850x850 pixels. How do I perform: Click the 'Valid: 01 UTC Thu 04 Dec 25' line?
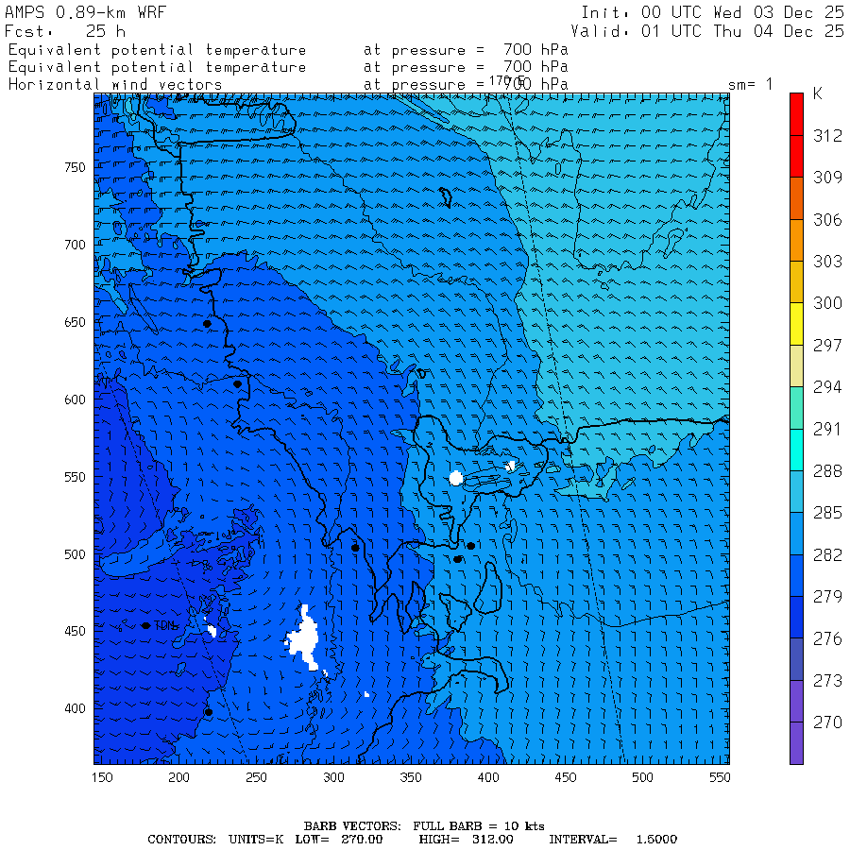(707, 31)
